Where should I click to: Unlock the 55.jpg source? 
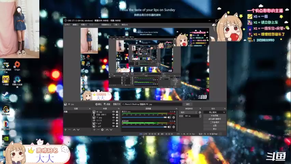coord(117,112)
